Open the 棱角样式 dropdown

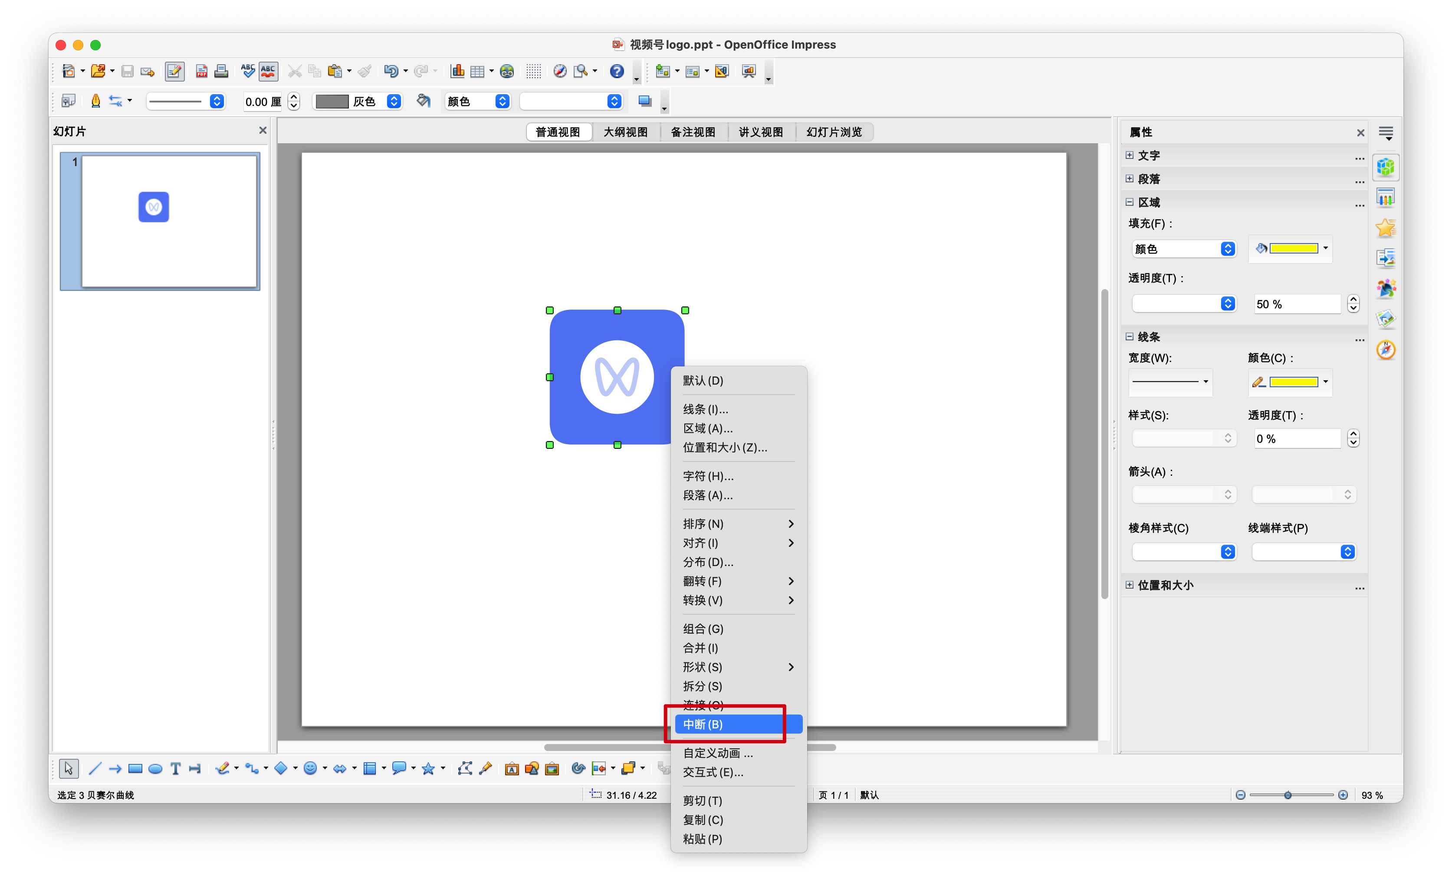1183,552
